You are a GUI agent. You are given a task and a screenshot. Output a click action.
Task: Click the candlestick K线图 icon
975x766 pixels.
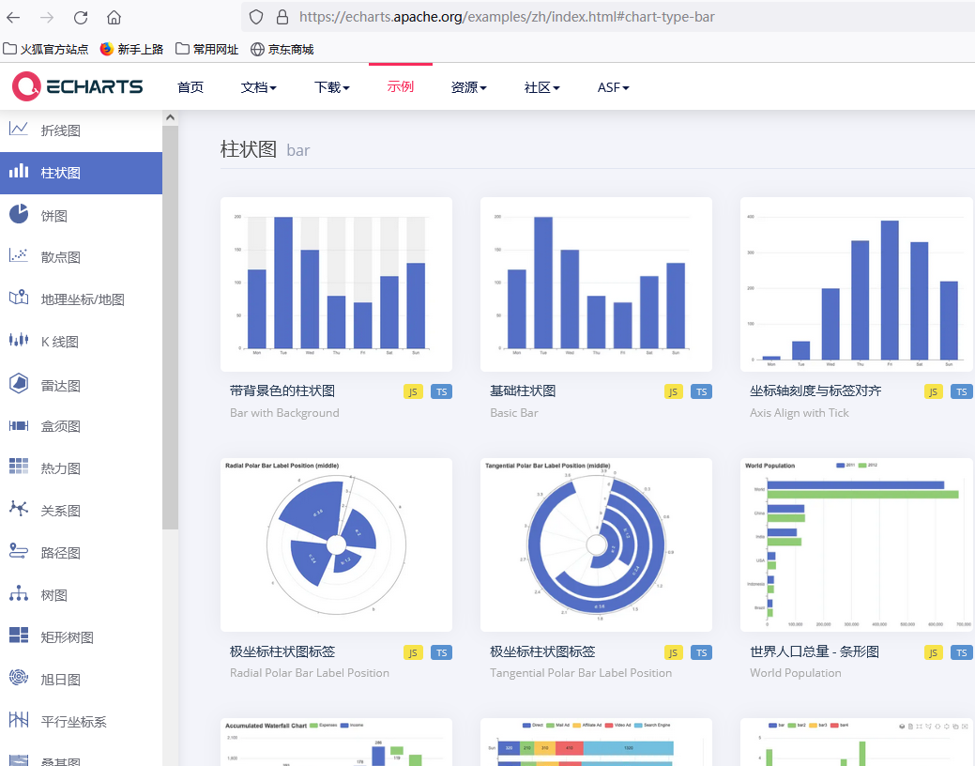[19, 340]
